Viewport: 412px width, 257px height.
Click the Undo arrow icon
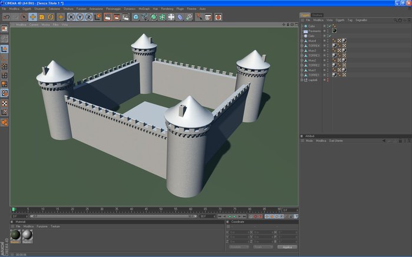(x=5, y=17)
